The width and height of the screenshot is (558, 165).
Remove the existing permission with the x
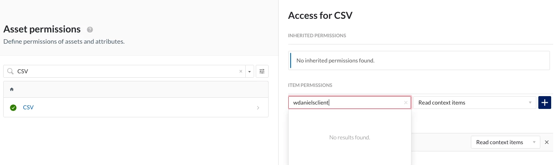(546, 142)
